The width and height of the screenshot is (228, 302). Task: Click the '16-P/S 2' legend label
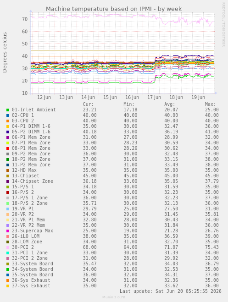pos(23,192)
